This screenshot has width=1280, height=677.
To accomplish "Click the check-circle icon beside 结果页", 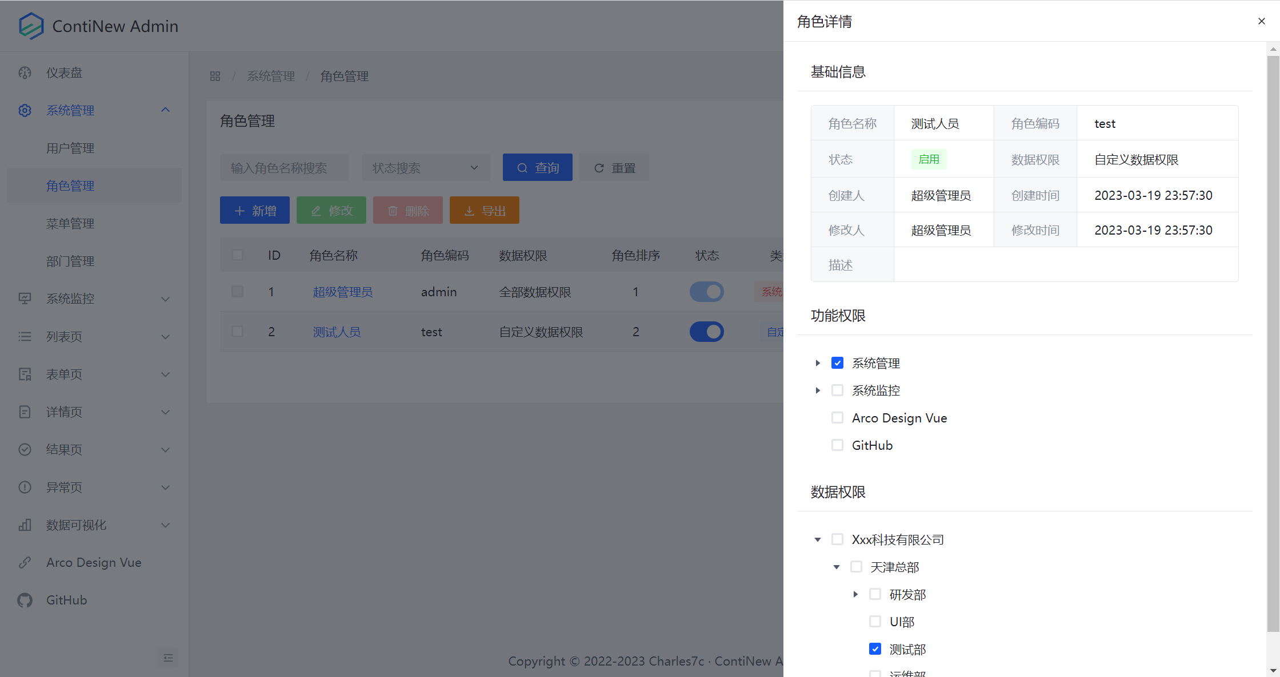I will tap(25, 449).
